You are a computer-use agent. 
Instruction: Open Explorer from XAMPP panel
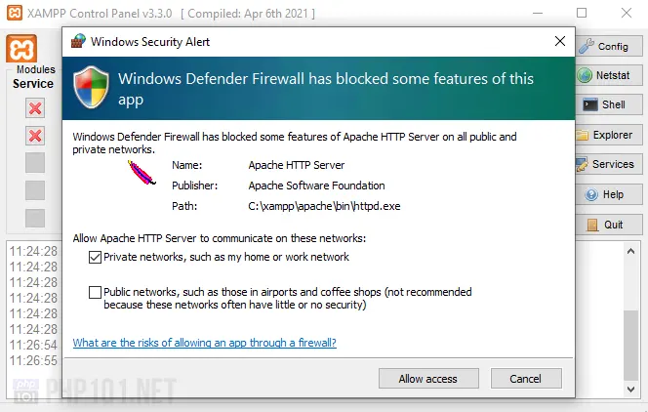605,135
